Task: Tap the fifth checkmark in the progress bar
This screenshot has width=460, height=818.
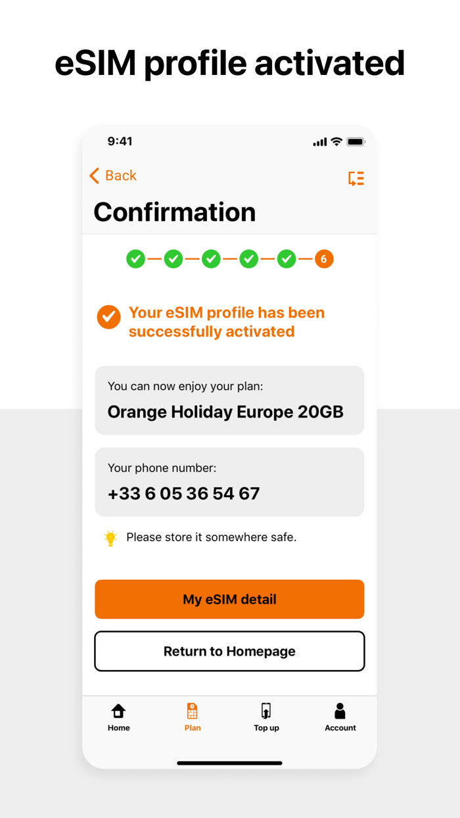Action: [287, 258]
